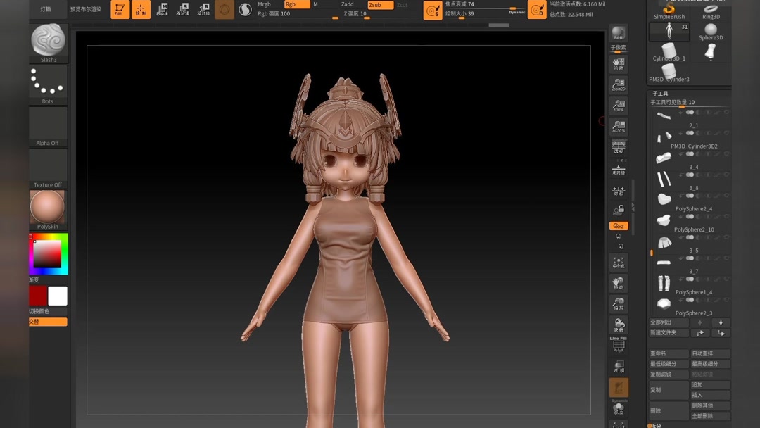Click the BPR render icon
This screenshot has width=760, height=428.
[619, 32]
